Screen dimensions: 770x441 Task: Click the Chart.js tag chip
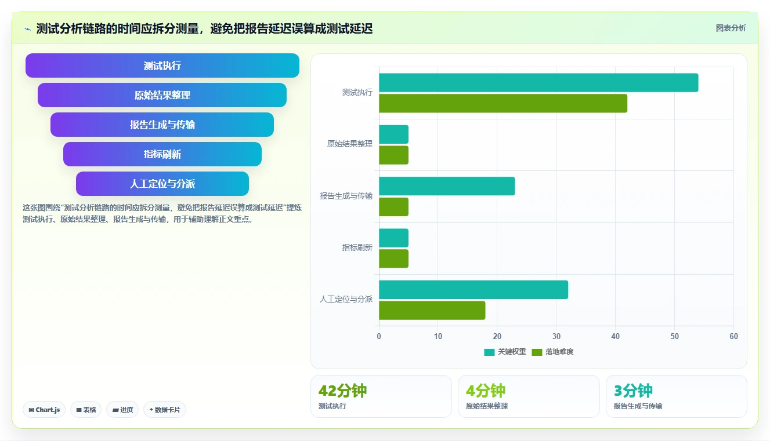click(44, 410)
